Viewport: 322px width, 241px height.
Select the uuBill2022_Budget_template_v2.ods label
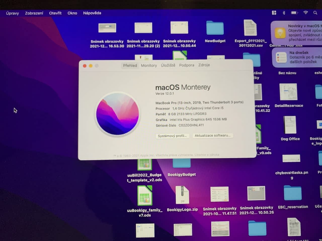pos(145,177)
